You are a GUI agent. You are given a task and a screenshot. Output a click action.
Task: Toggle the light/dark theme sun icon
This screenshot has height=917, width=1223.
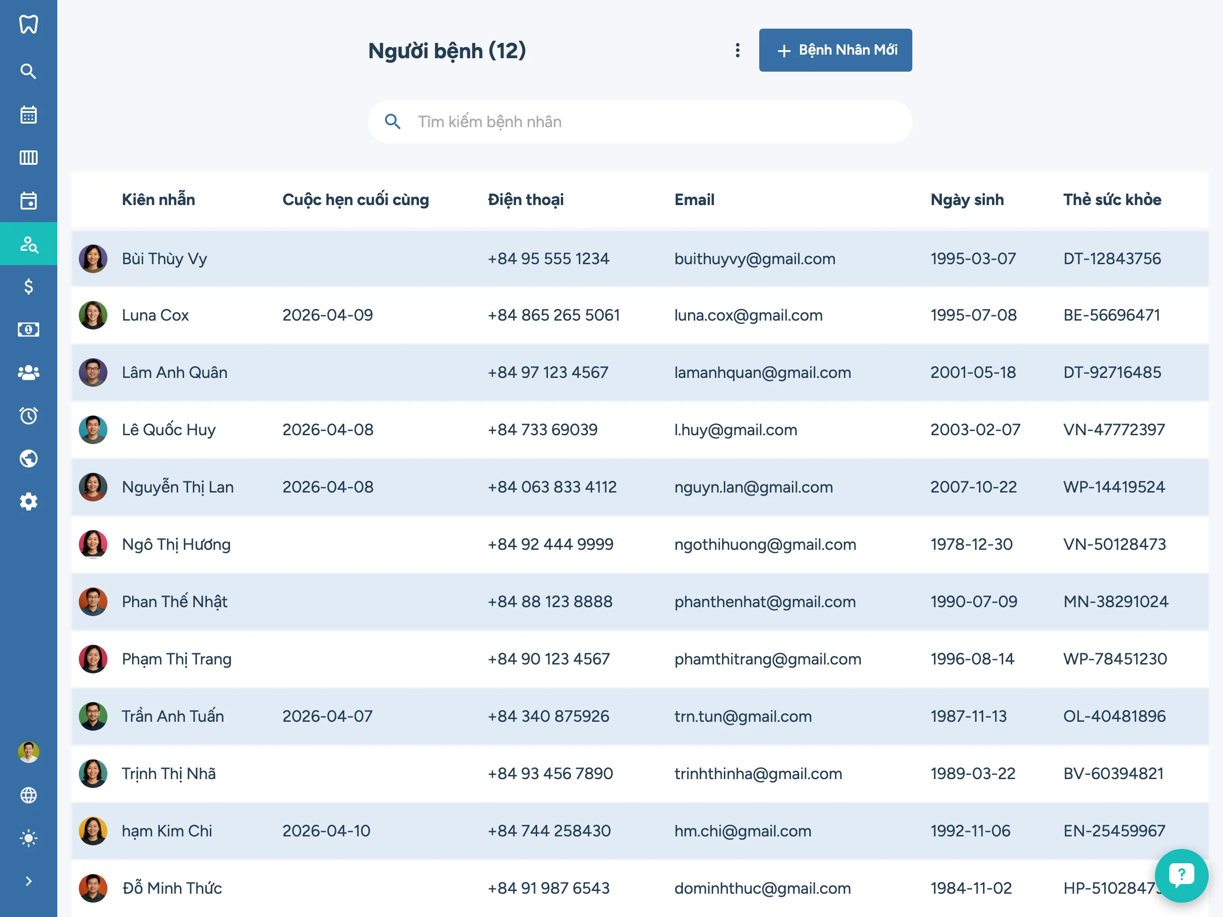click(x=28, y=838)
